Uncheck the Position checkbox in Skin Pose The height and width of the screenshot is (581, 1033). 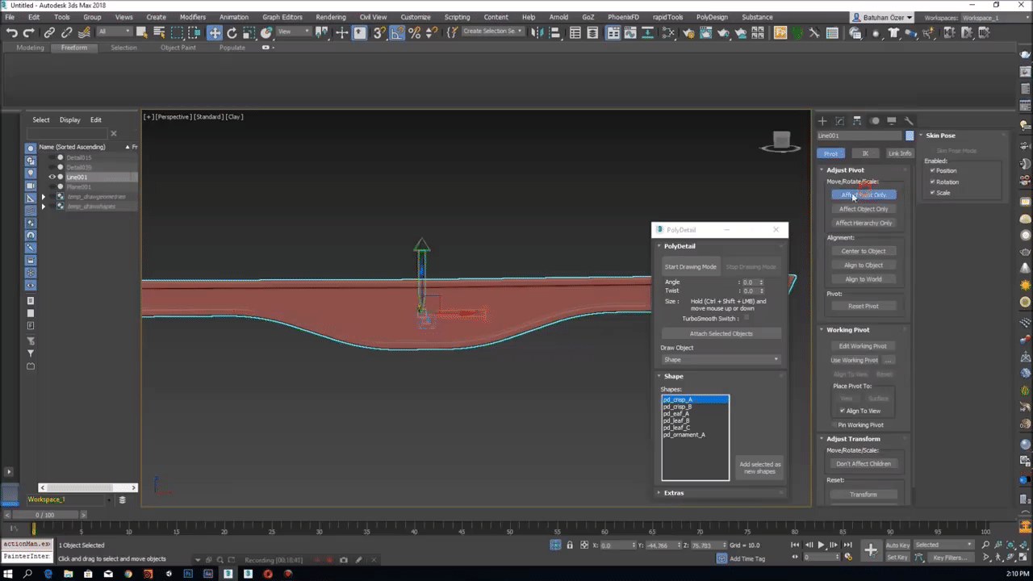[x=932, y=170]
